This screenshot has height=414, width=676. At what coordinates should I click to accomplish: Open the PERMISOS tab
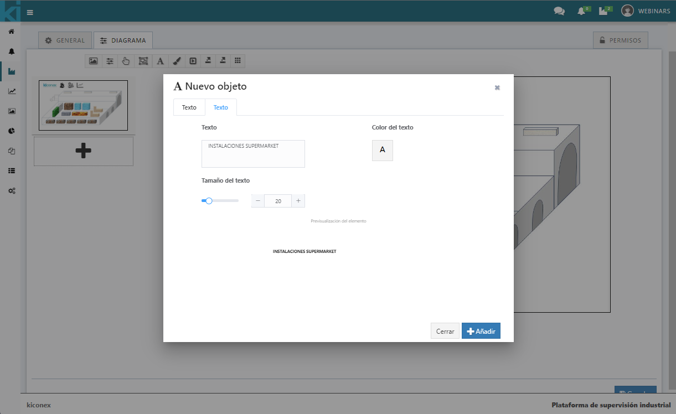pos(620,40)
